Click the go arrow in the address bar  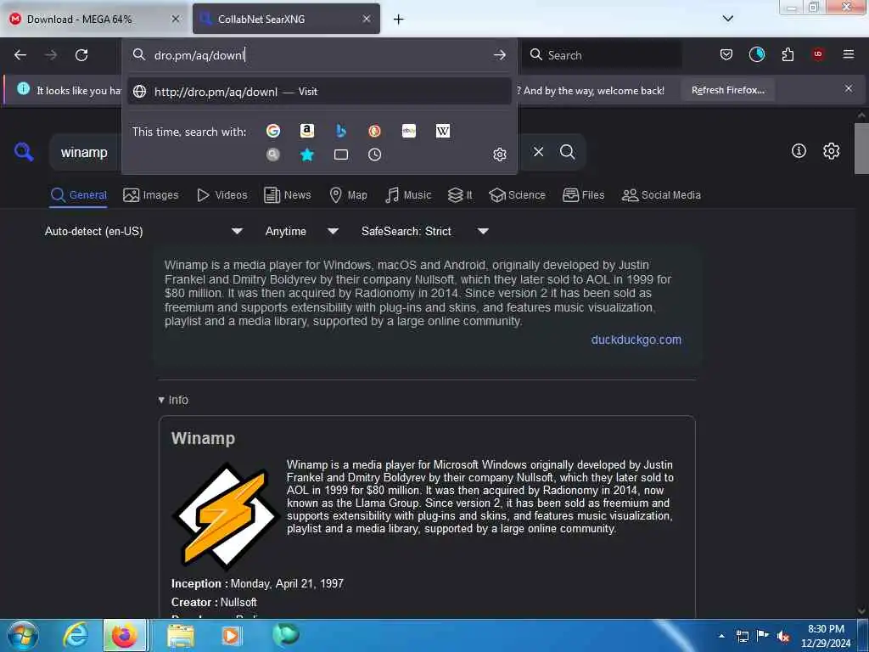pos(499,55)
